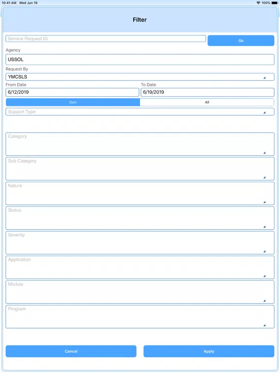This screenshot has height=373, width=280.
Task: Tap the 100% battery percentage text
Action: click(x=266, y=3)
